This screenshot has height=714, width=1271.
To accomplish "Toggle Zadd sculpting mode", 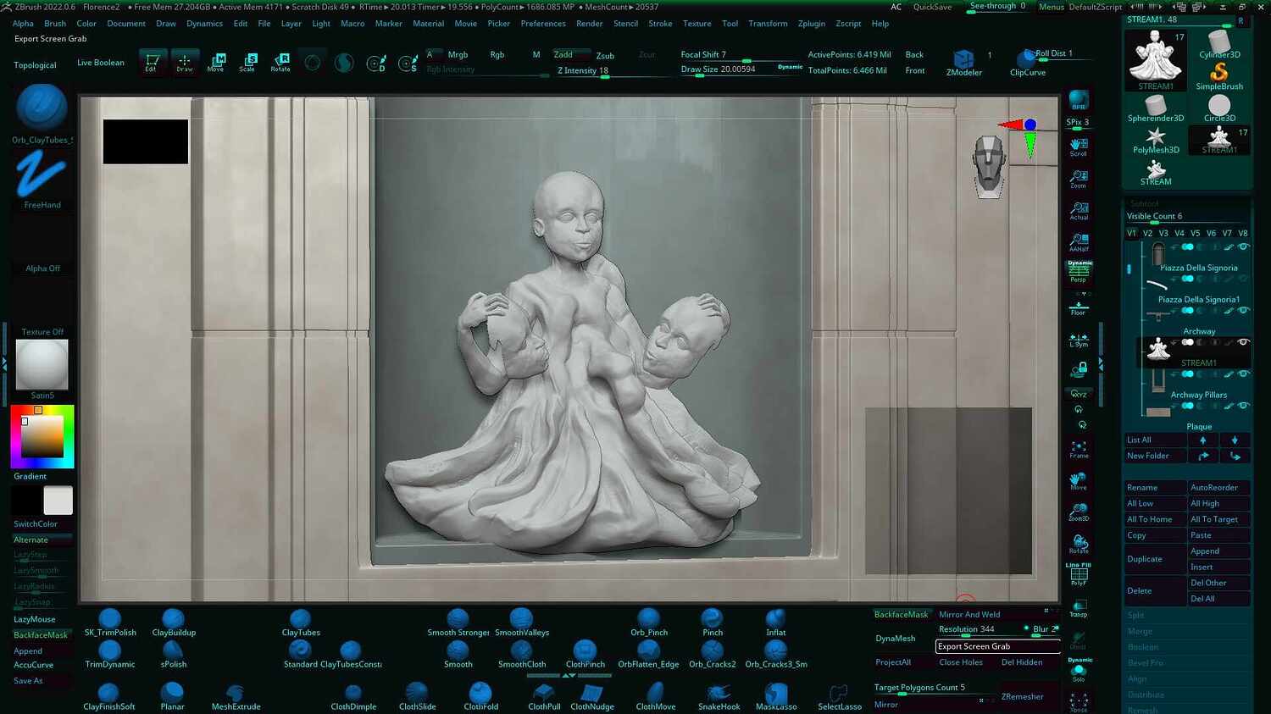I will 563,53.
